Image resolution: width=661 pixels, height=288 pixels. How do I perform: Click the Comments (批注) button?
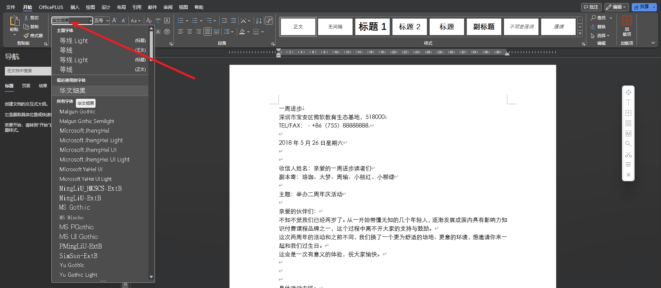coord(591,7)
